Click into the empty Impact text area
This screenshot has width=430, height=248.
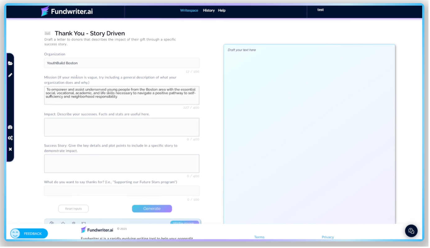click(122, 127)
